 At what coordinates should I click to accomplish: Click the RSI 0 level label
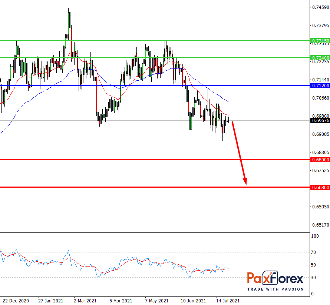[312, 294]
